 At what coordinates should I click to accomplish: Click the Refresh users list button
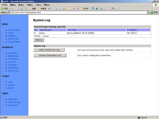(39, 40)
